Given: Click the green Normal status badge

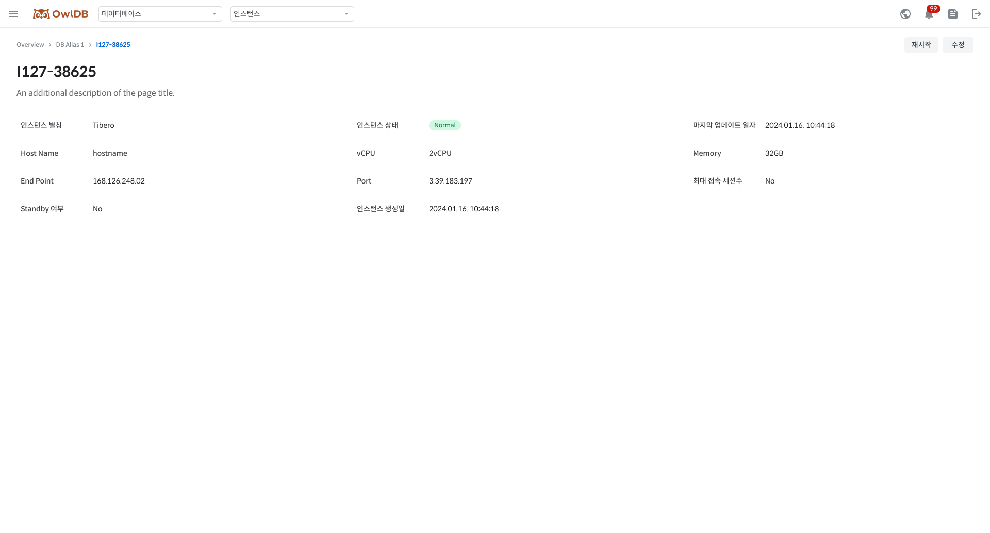Looking at the screenshot, I should pyautogui.click(x=444, y=125).
